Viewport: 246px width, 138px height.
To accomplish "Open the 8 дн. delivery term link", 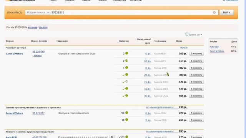I will point(148,68).
